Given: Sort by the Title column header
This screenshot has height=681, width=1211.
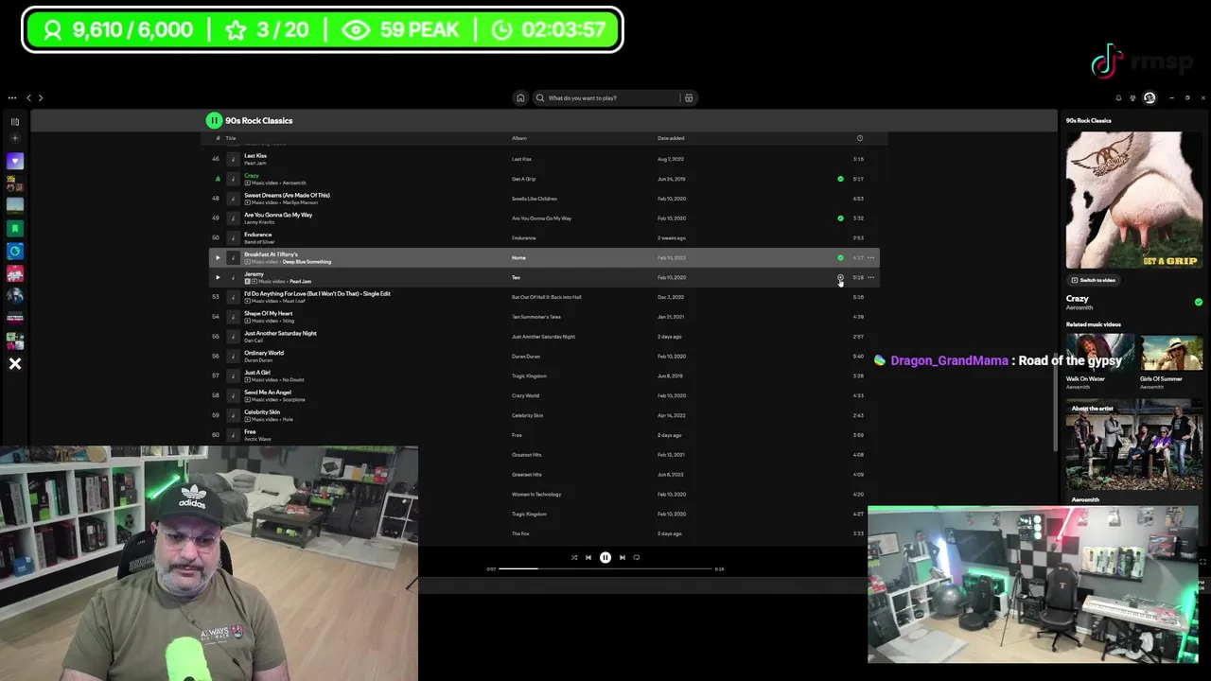Looking at the screenshot, I should pos(230,138).
